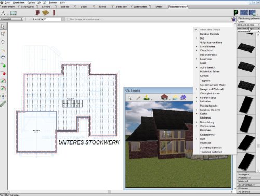Click the sun lighting icon in 3D view

tap(175, 97)
